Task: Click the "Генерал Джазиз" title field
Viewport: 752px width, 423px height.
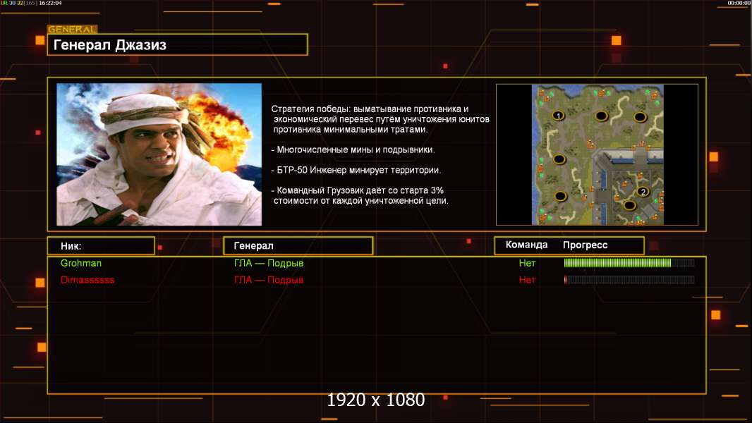Action: pyautogui.click(x=178, y=44)
